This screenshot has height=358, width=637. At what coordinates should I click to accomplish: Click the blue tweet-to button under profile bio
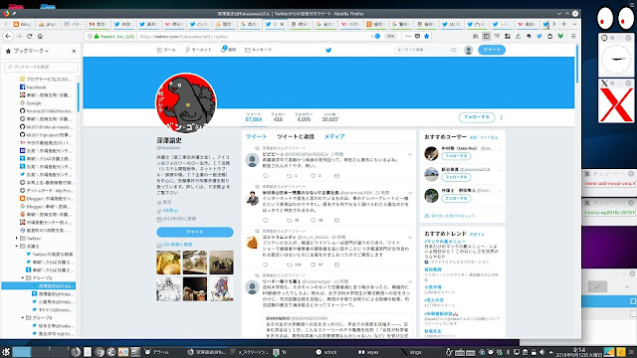195,232
